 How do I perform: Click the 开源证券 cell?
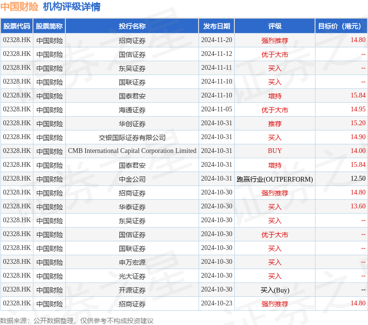[132, 290]
